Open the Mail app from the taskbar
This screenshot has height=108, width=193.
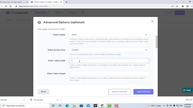pos(88,106)
